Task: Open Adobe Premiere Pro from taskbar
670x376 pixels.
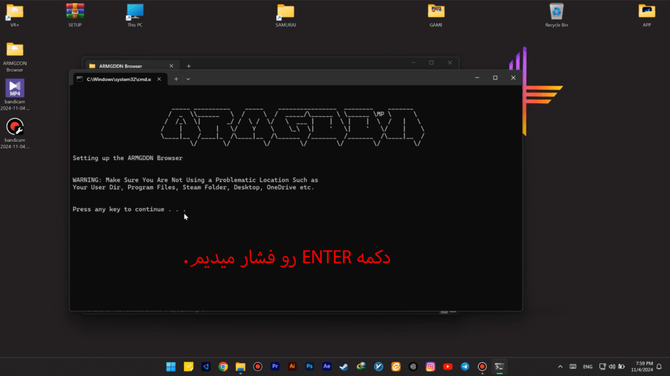Action: coord(275,367)
